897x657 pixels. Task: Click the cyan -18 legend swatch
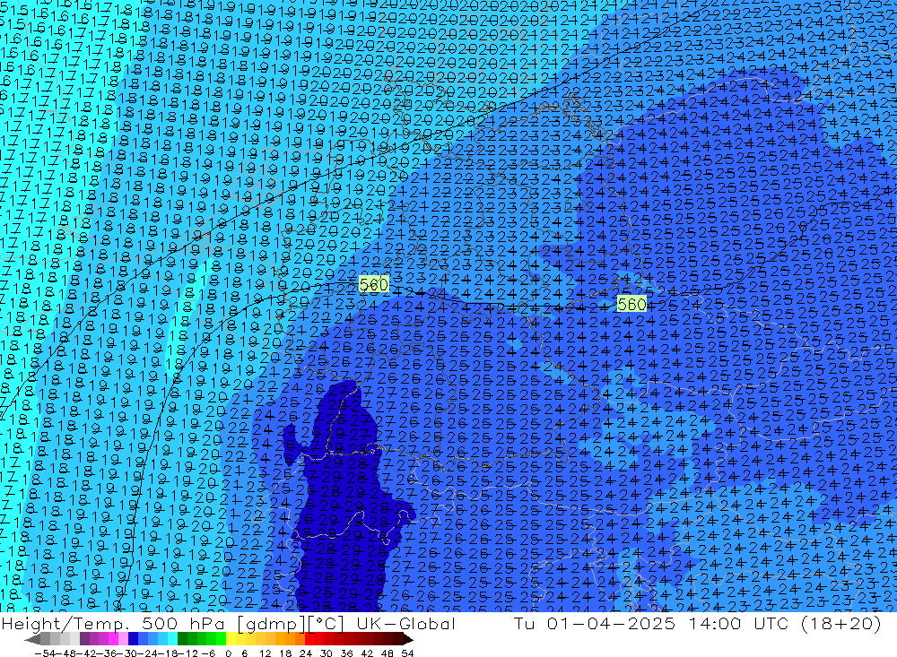click(x=172, y=639)
